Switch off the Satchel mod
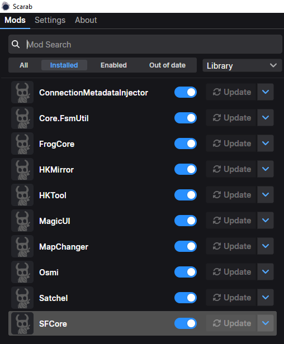 [186, 298]
